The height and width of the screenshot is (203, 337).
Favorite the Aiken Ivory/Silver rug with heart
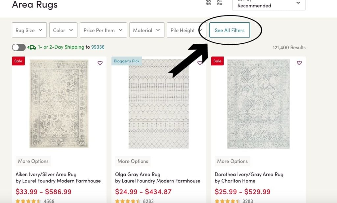coord(100,63)
